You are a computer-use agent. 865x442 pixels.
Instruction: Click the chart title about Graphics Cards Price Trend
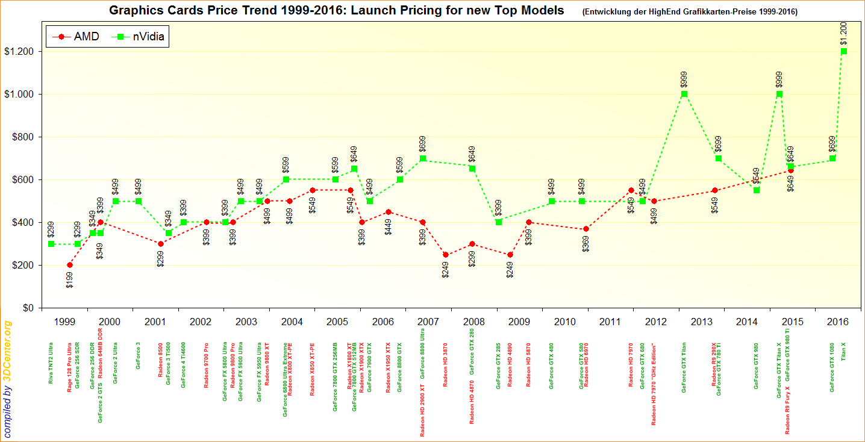(336, 10)
